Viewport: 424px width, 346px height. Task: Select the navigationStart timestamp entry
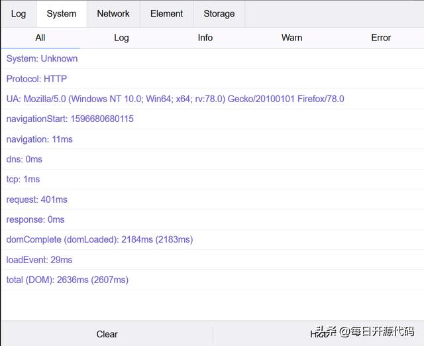pos(70,119)
